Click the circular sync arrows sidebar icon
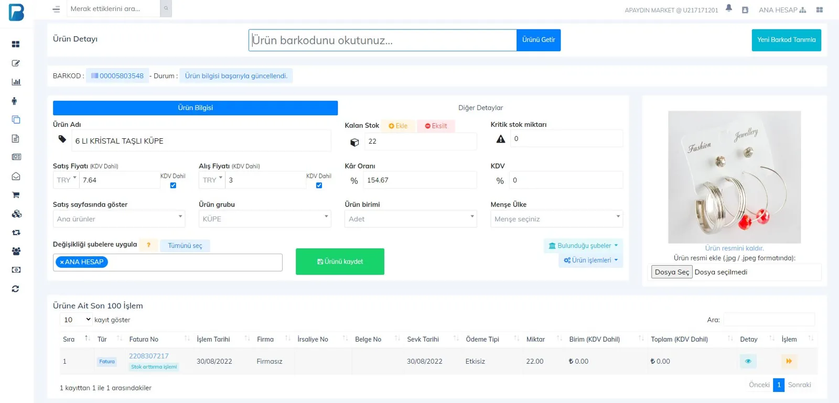The image size is (839, 403). pyautogui.click(x=16, y=289)
